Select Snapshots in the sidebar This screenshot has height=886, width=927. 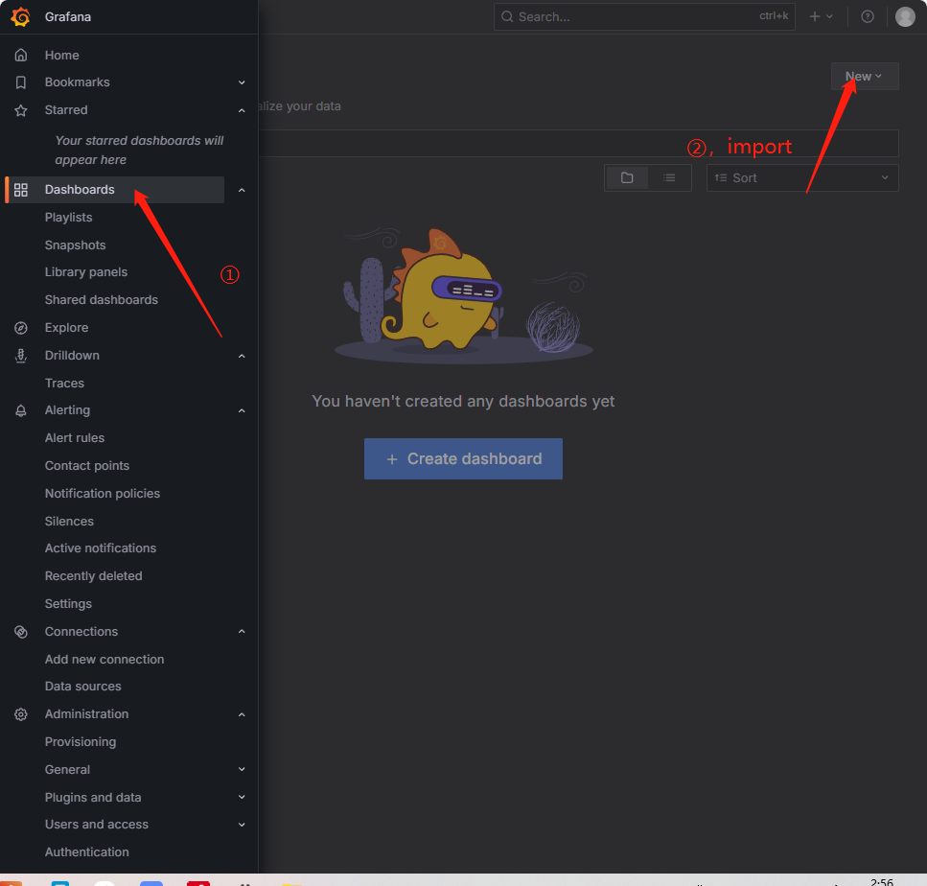(x=74, y=245)
